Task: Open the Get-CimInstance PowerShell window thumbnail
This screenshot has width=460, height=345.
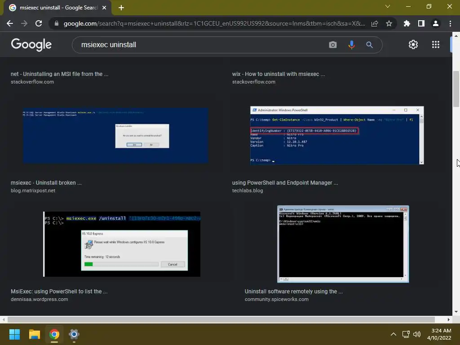Action: point(337,135)
